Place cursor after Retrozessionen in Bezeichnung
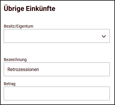Screen dimensions: 115x105 [x=39, y=69]
